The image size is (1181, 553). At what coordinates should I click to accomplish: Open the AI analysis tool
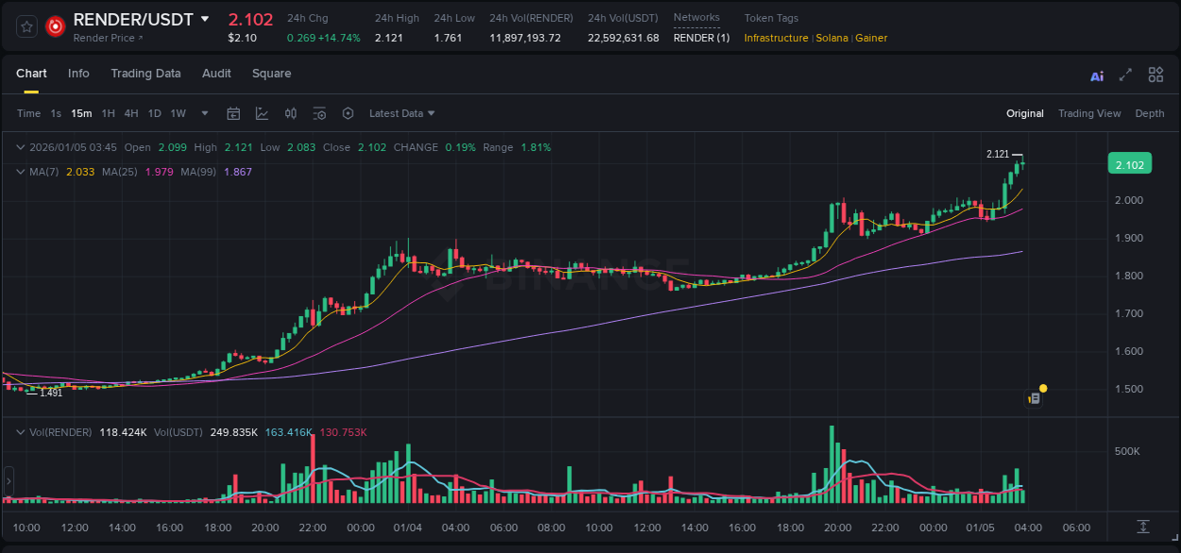tap(1096, 74)
